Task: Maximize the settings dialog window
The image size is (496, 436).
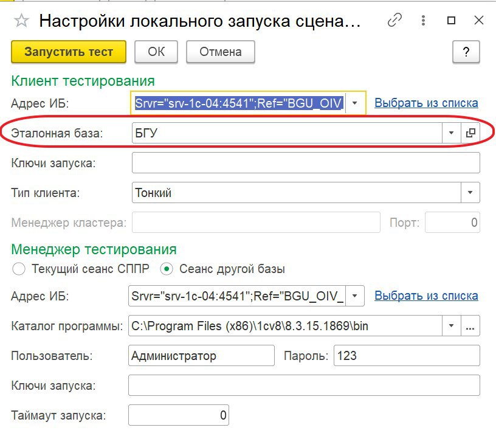Action: [452, 21]
